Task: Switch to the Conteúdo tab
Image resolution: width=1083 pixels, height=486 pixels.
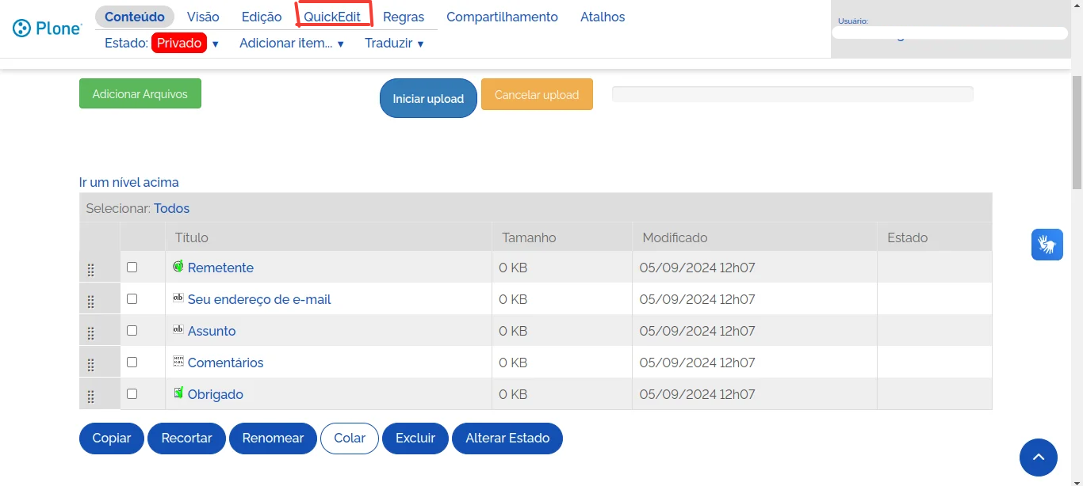Action: pos(135,17)
